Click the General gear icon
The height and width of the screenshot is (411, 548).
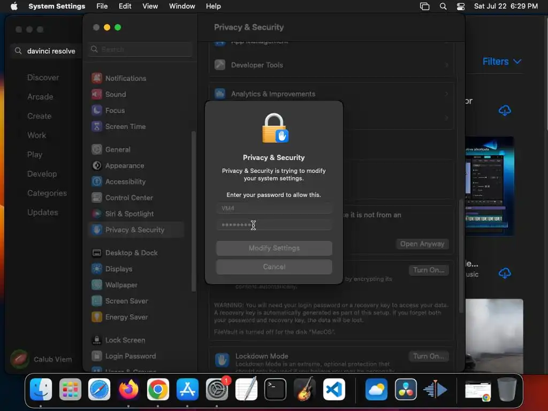point(97,149)
